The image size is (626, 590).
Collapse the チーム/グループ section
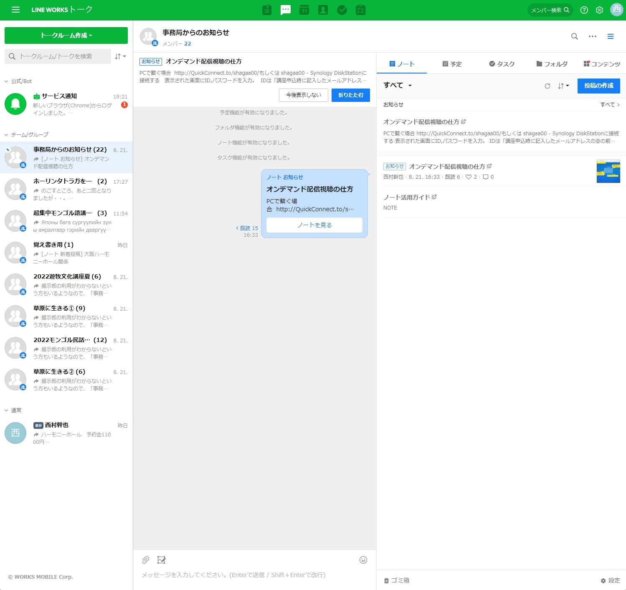[x=6, y=135]
